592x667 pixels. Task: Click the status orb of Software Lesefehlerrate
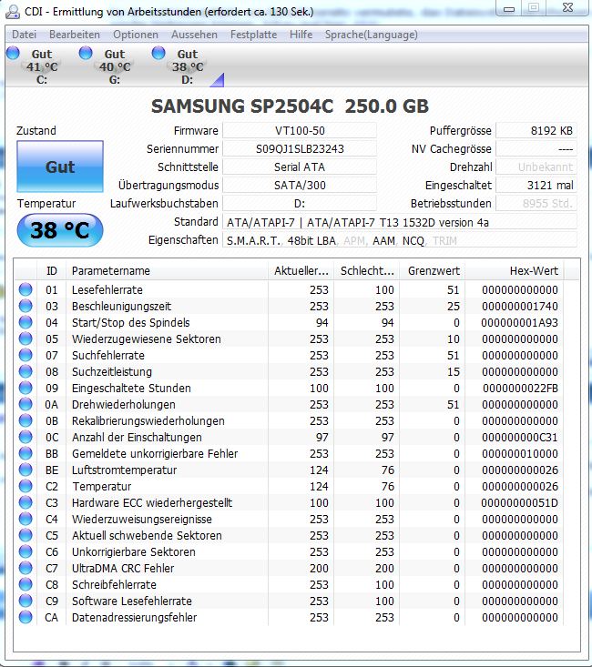click(26, 601)
